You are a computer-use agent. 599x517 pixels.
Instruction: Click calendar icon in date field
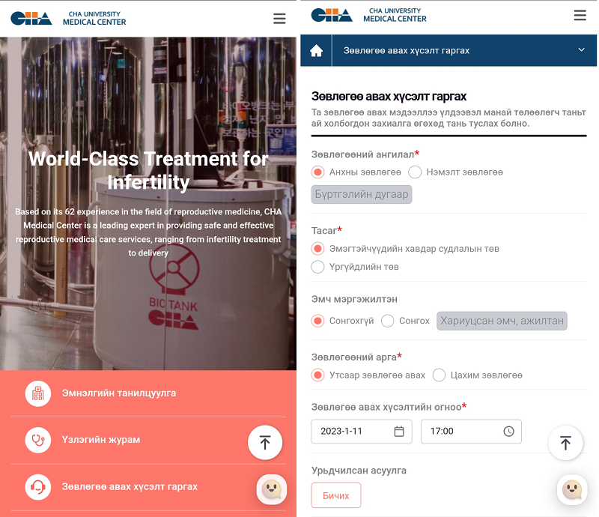click(x=399, y=432)
